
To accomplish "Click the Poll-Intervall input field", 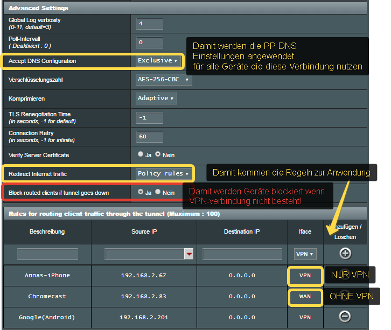I will [150, 43].
